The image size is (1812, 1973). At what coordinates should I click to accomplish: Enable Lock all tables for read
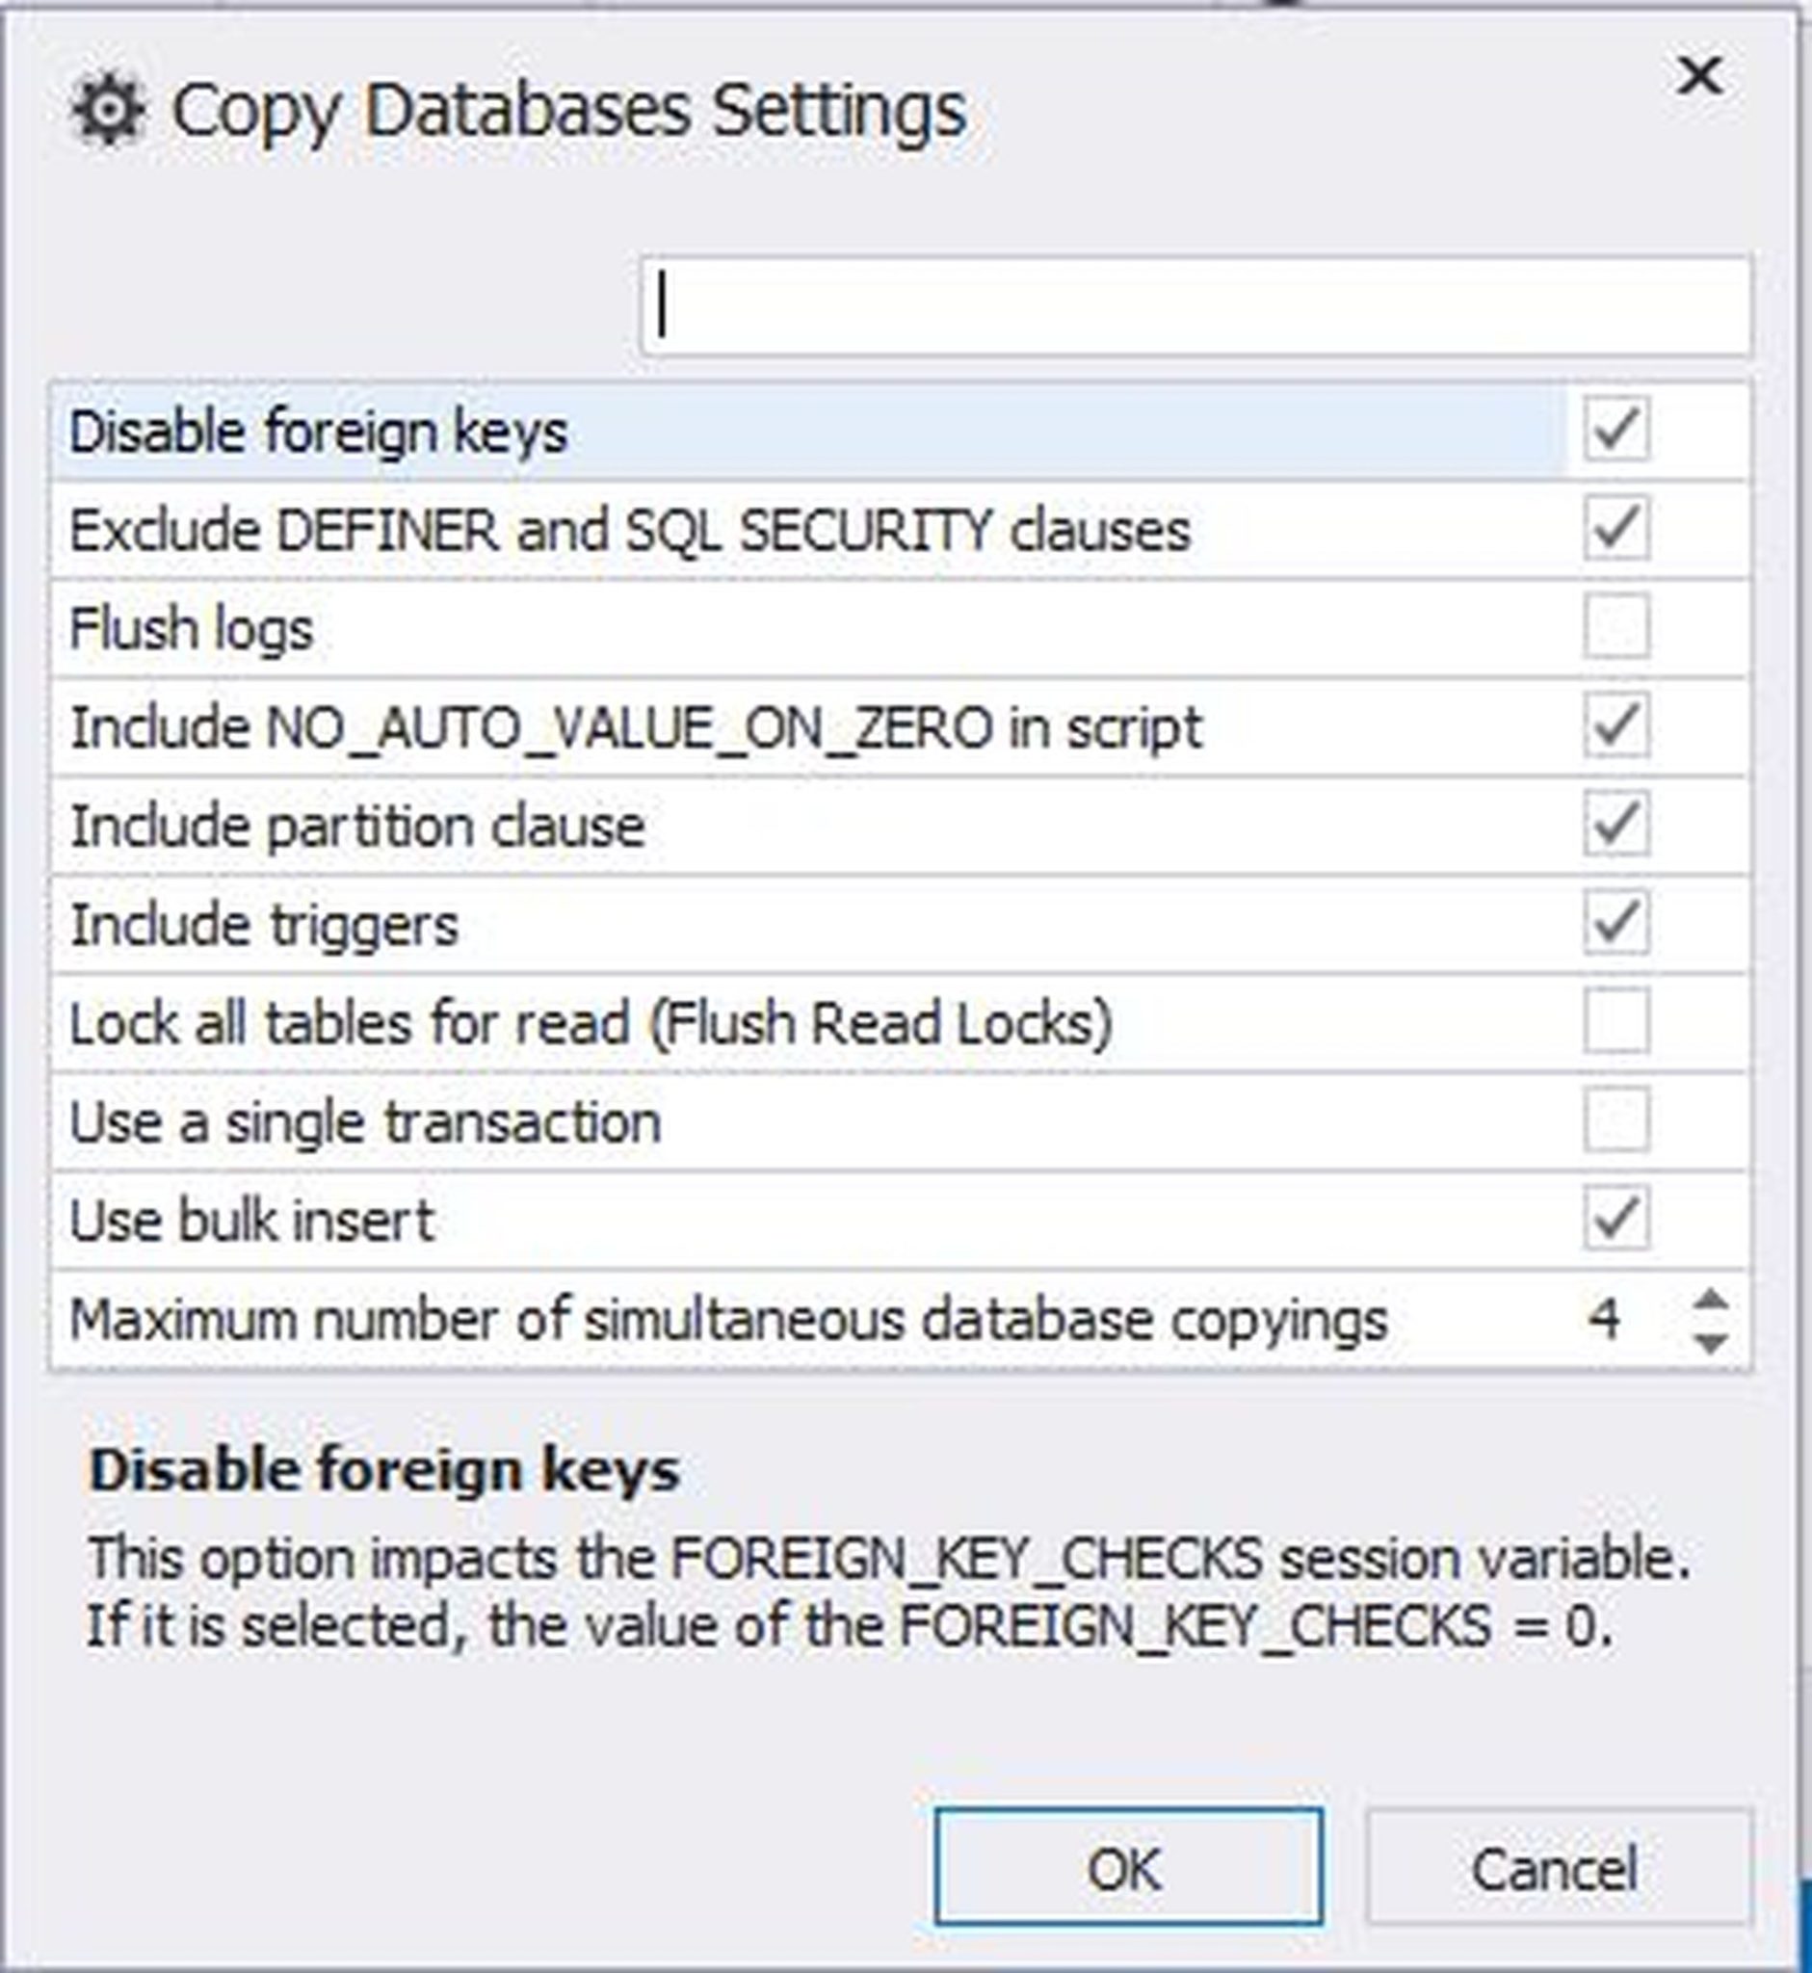1617,1022
